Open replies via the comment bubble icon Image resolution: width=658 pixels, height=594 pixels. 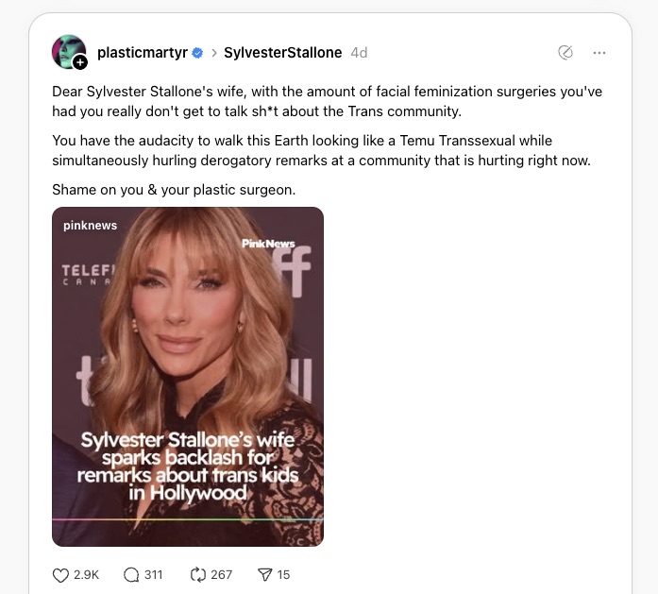click(x=131, y=575)
